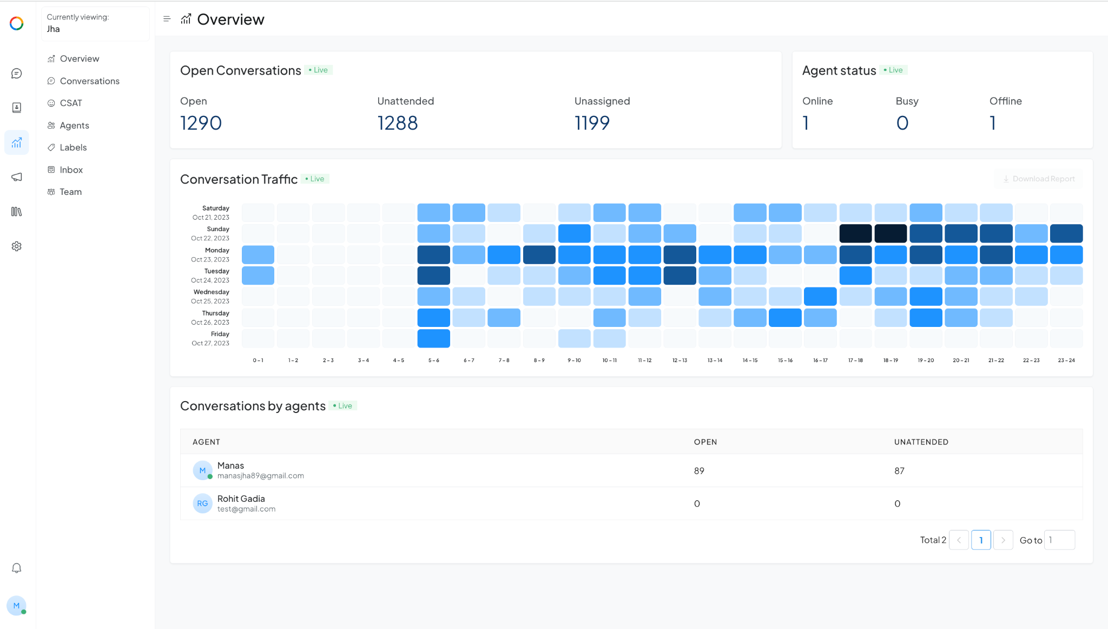Open account switcher showing Jha
1108x629 pixels.
(95, 23)
